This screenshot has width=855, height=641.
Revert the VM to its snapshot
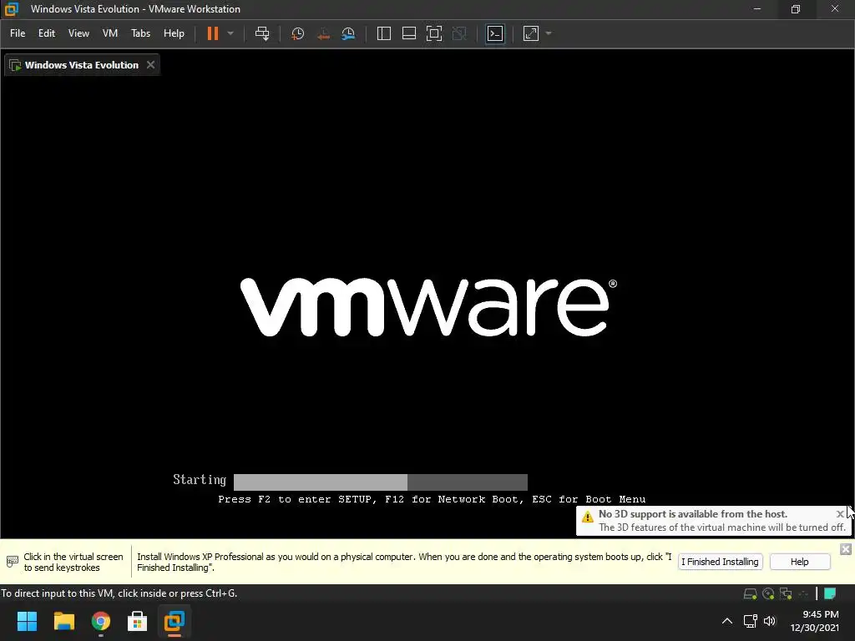tap(323, 33)
